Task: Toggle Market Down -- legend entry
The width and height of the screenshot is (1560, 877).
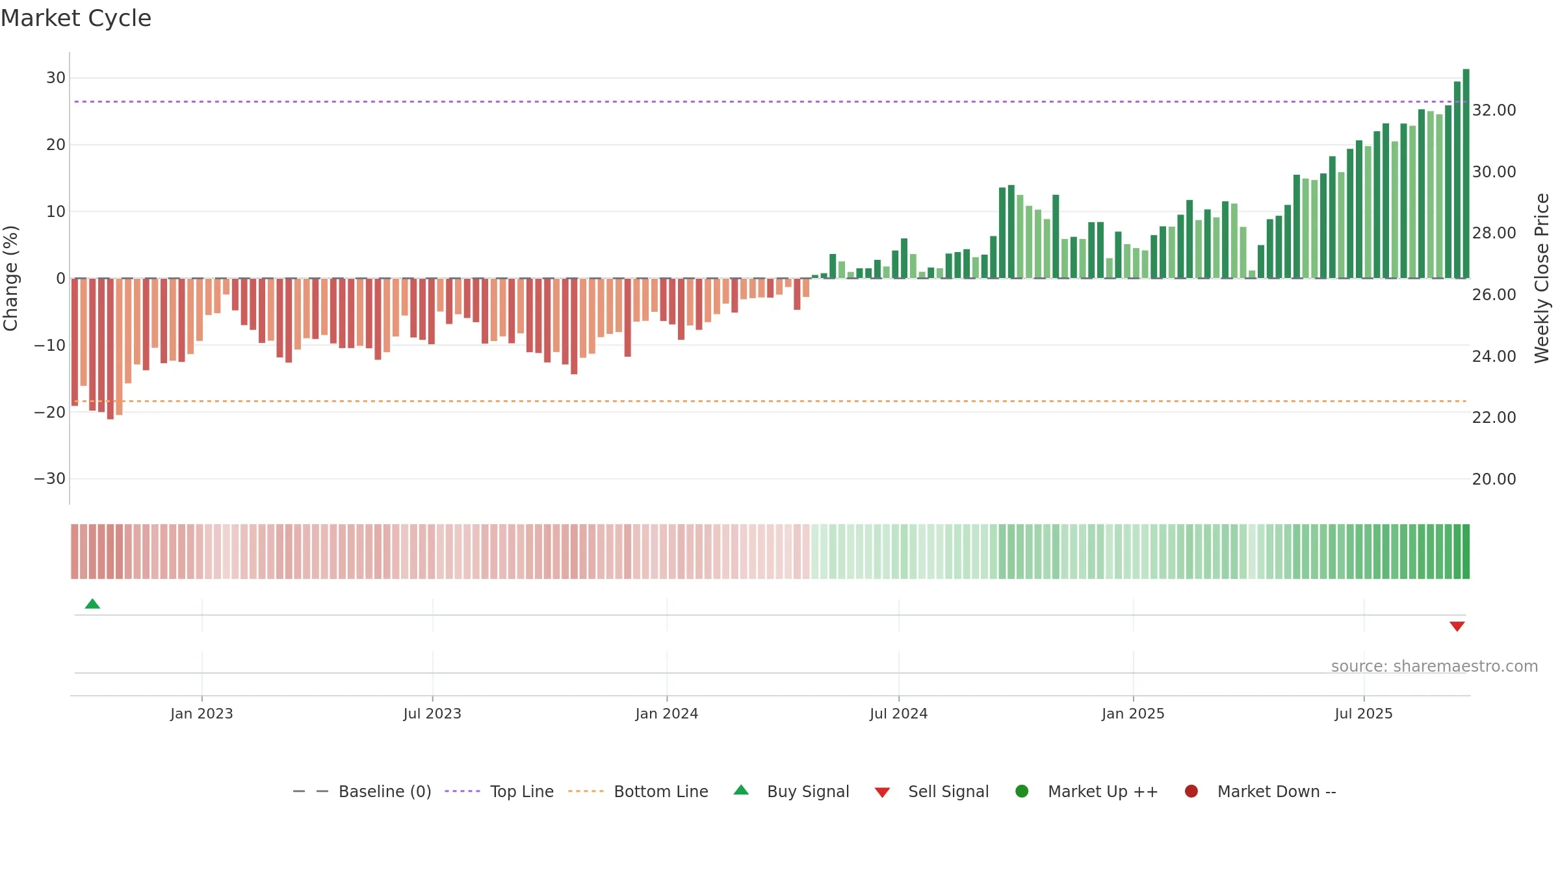Action: click(x=1260, y=791)
